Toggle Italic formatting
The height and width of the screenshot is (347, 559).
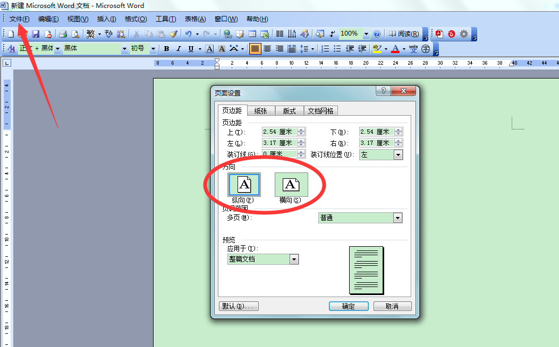click(179, 48)
